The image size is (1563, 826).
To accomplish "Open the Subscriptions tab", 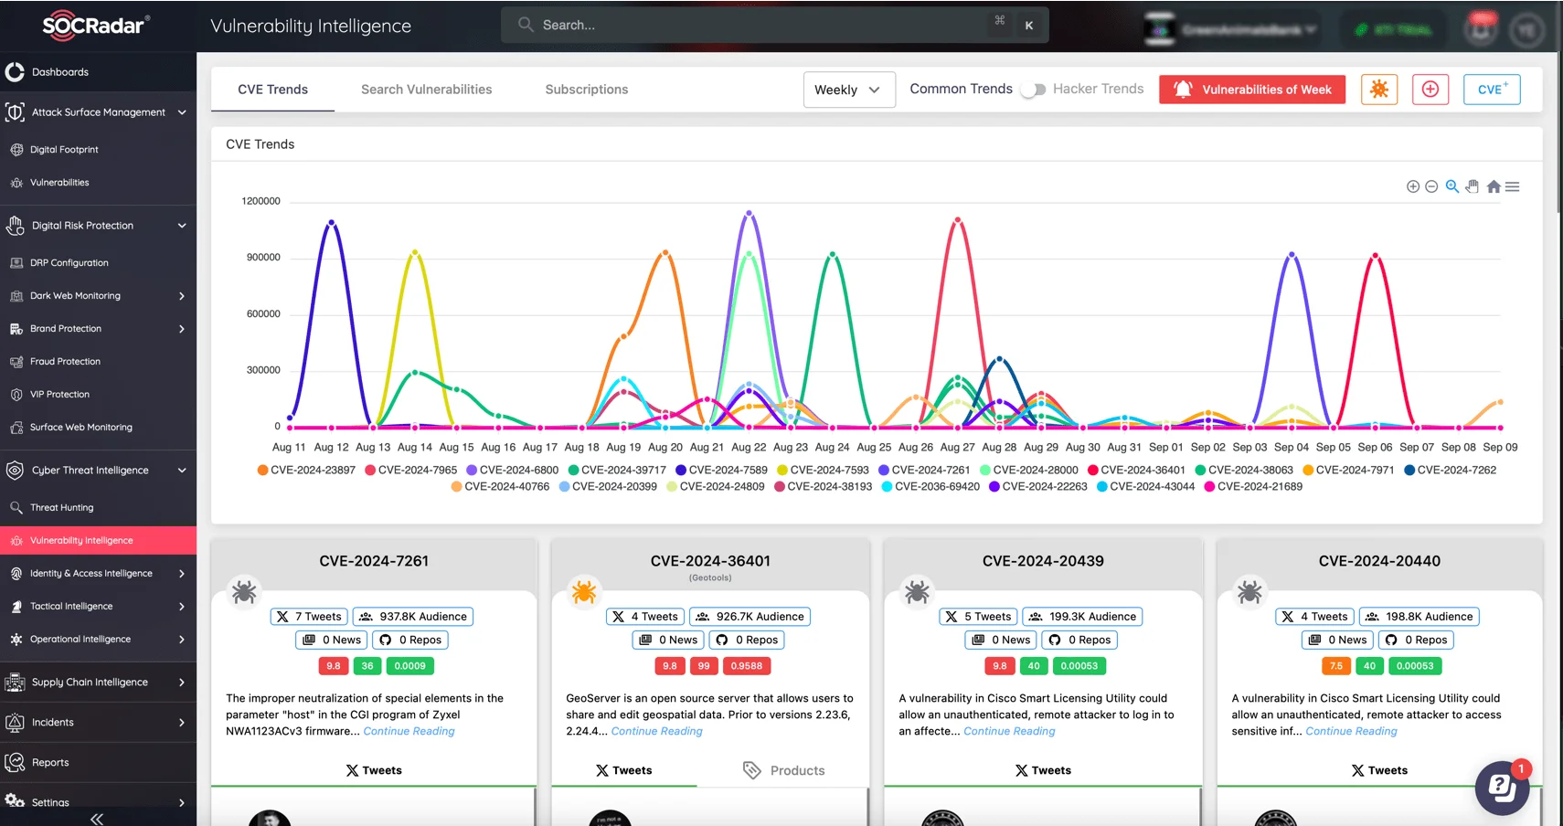I will click(587, 90).
